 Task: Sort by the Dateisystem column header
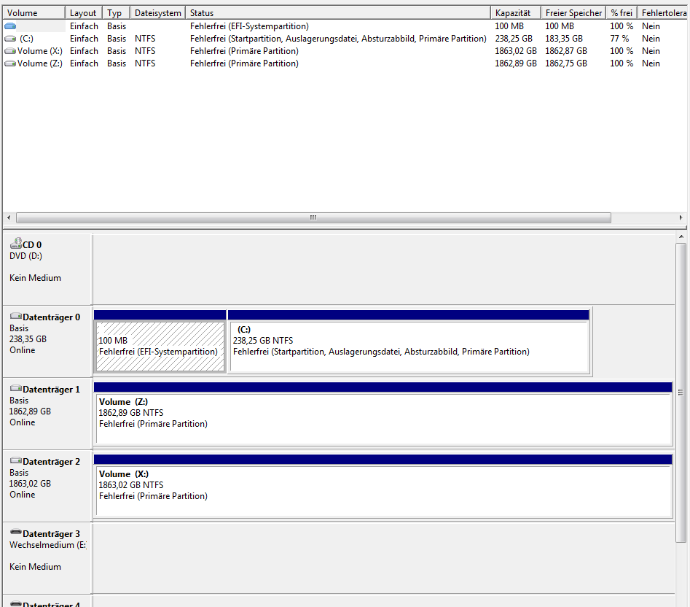pos(157,13)
